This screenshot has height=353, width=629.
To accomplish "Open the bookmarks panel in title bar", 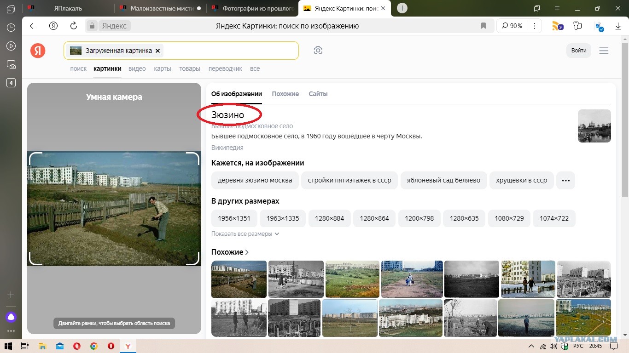I will 537,8.
